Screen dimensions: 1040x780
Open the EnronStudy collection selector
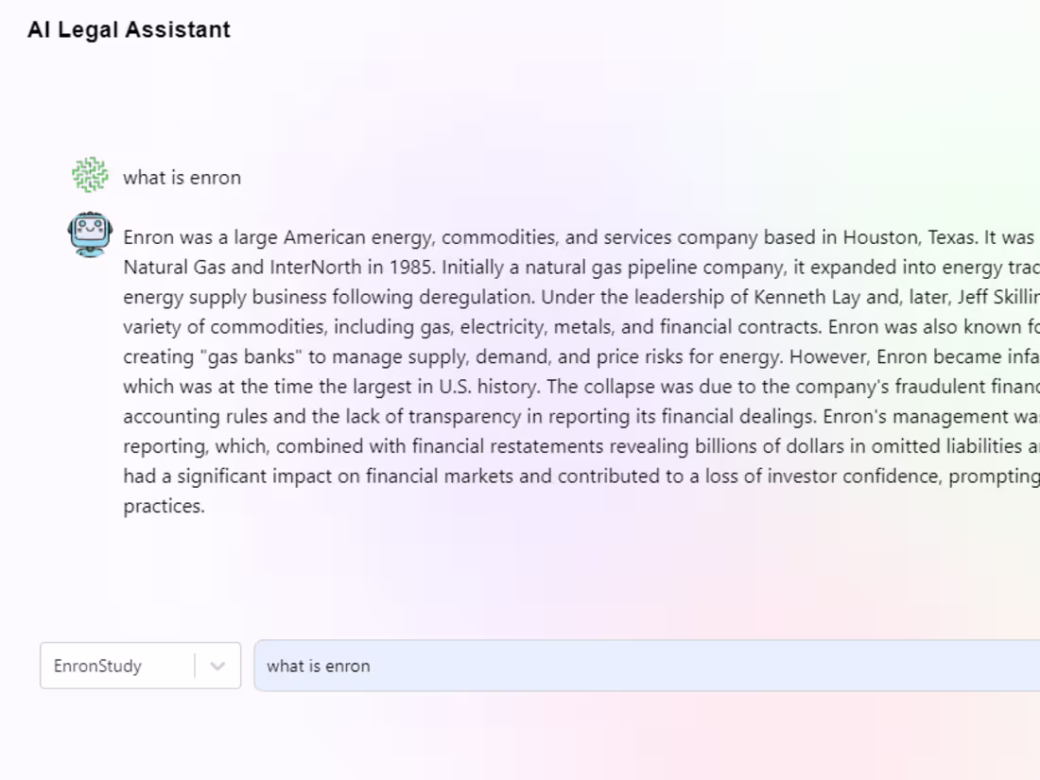click(118, 666)
